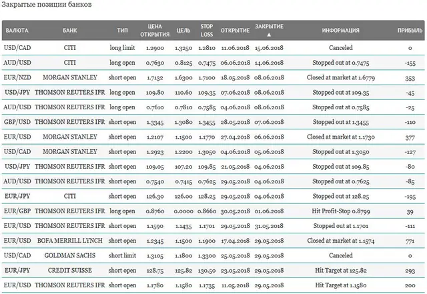
Task: Click the closing date 07.06.2018
Action: pos(269,122)
